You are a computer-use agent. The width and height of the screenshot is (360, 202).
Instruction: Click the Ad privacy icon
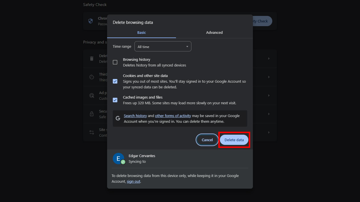tap(92, 95)
